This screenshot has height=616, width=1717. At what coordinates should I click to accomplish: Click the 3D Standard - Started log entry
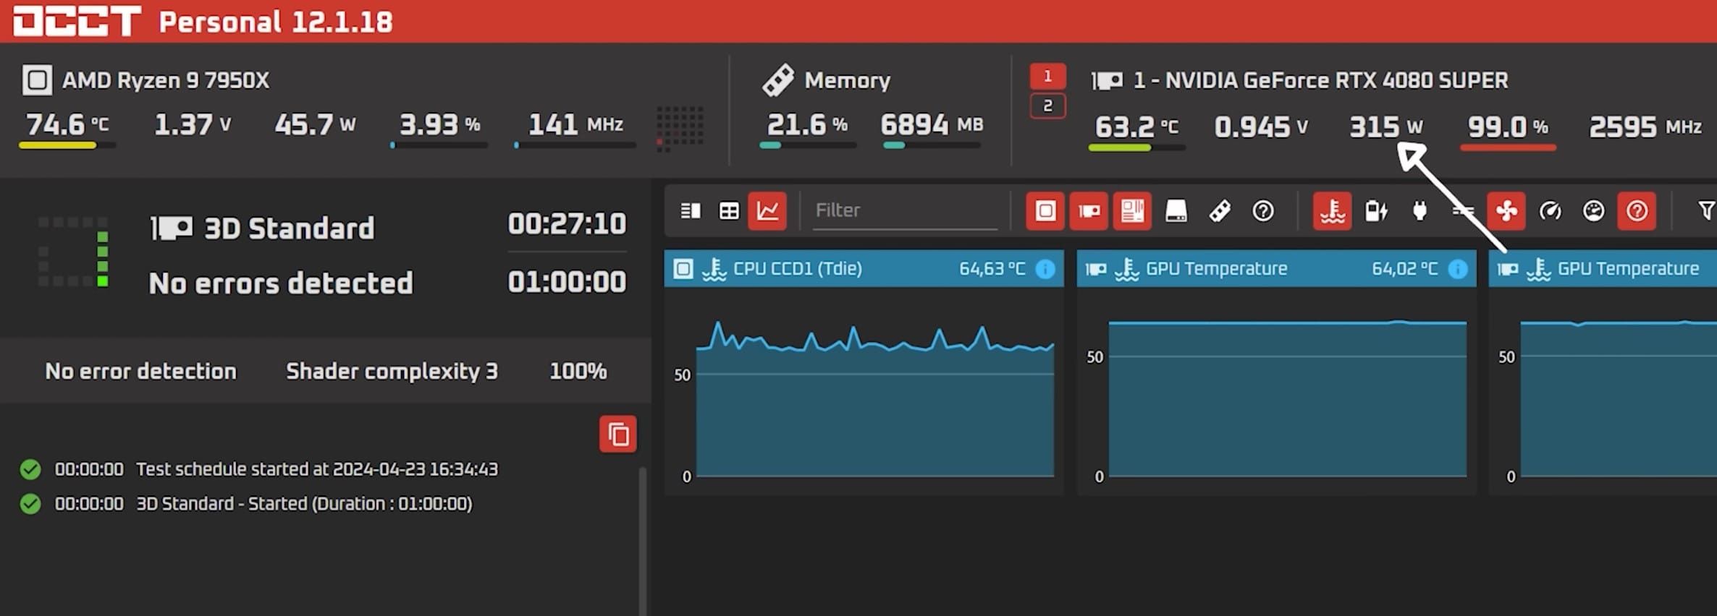tap(263, 503)
